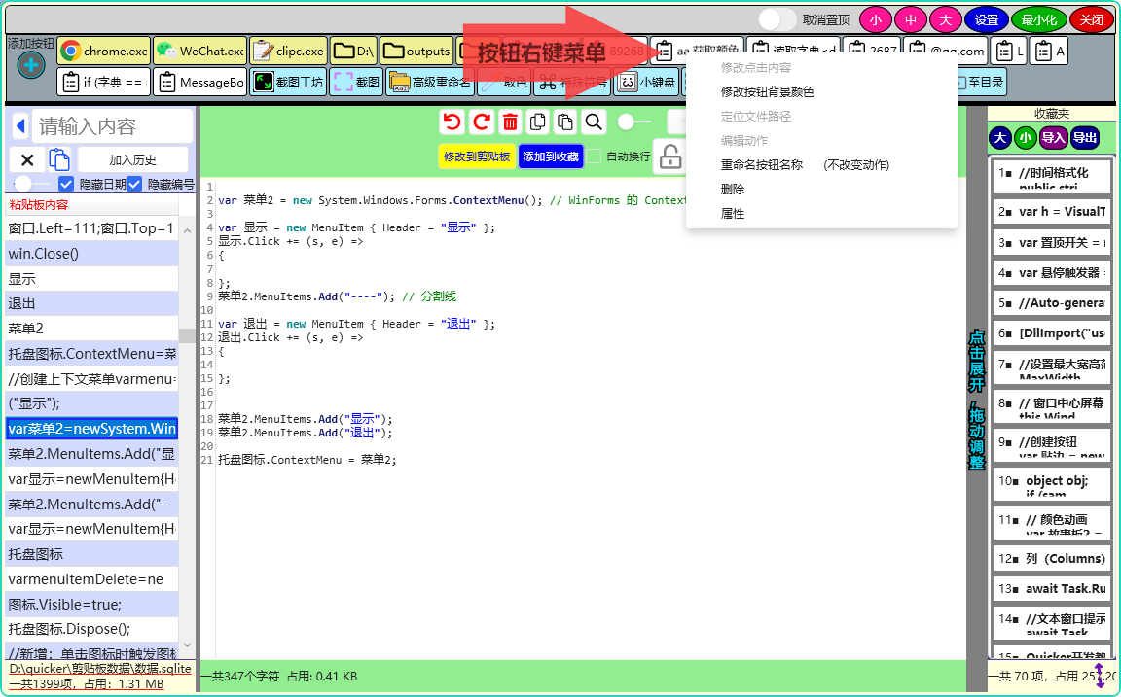This screenshot has height=697, width=1121.
Task: Click the green 小 button in favorites panel
Action: [1026, 138]
